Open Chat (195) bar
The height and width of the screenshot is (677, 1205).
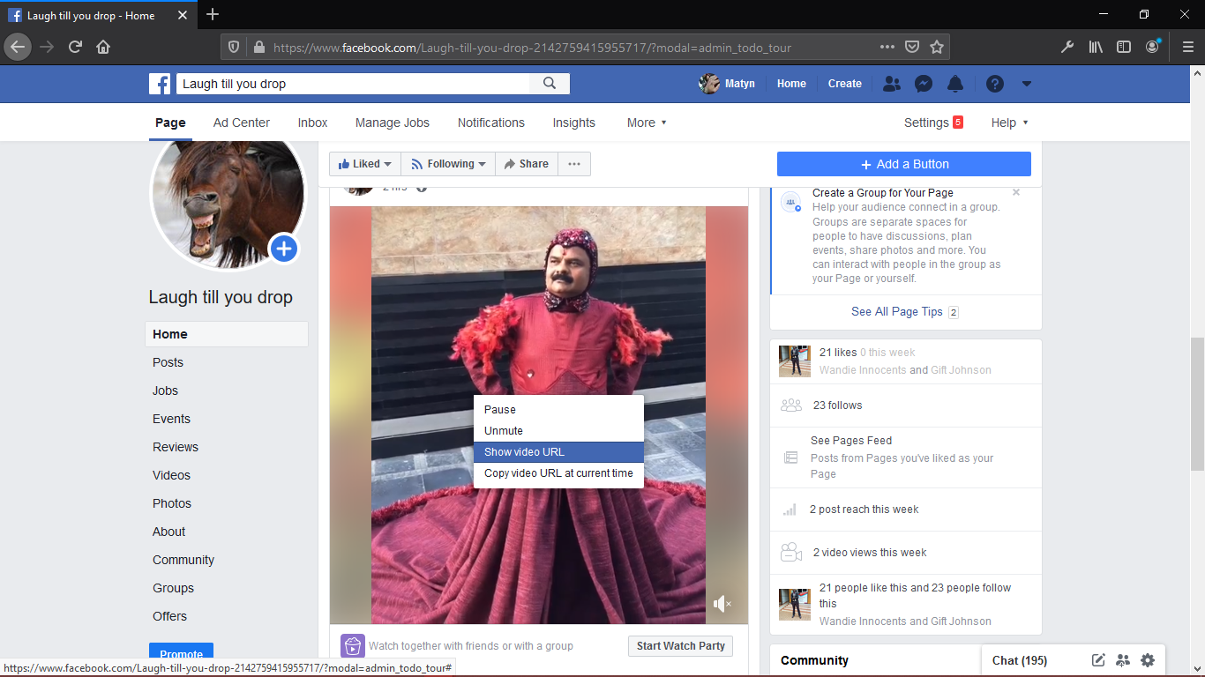(x=1020, y=660)
